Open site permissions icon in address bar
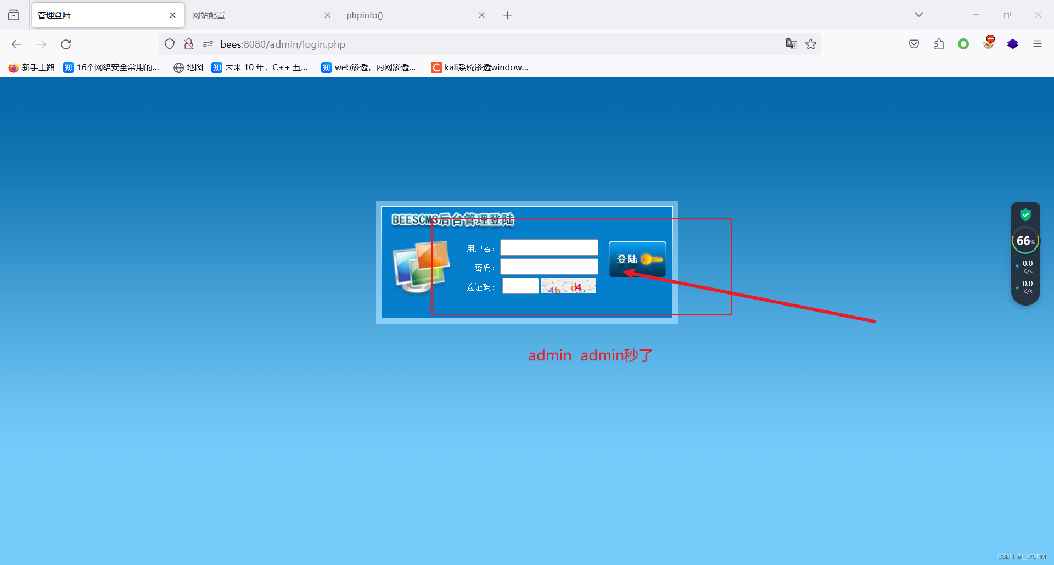Screen dimensions: 1054x565 click(x=208, y=44)
